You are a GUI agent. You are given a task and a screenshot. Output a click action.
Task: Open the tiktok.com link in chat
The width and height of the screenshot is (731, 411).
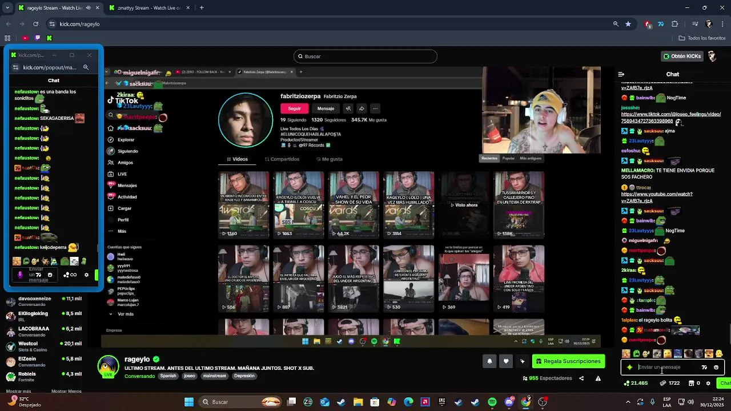[670, 117]
